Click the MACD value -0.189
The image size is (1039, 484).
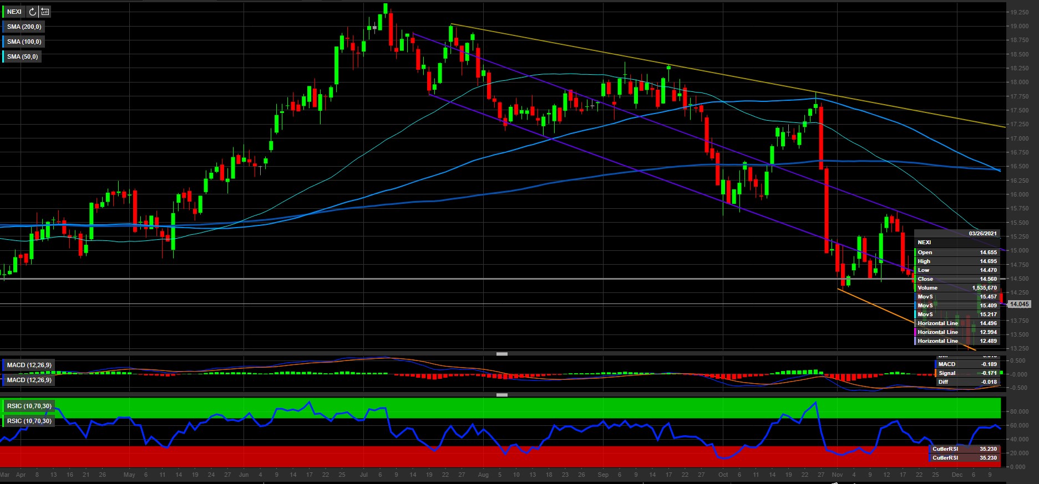coord(989,364)
